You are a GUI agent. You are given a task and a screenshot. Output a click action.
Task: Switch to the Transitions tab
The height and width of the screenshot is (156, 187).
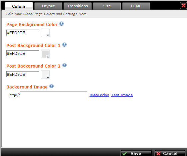pos(78,6)
